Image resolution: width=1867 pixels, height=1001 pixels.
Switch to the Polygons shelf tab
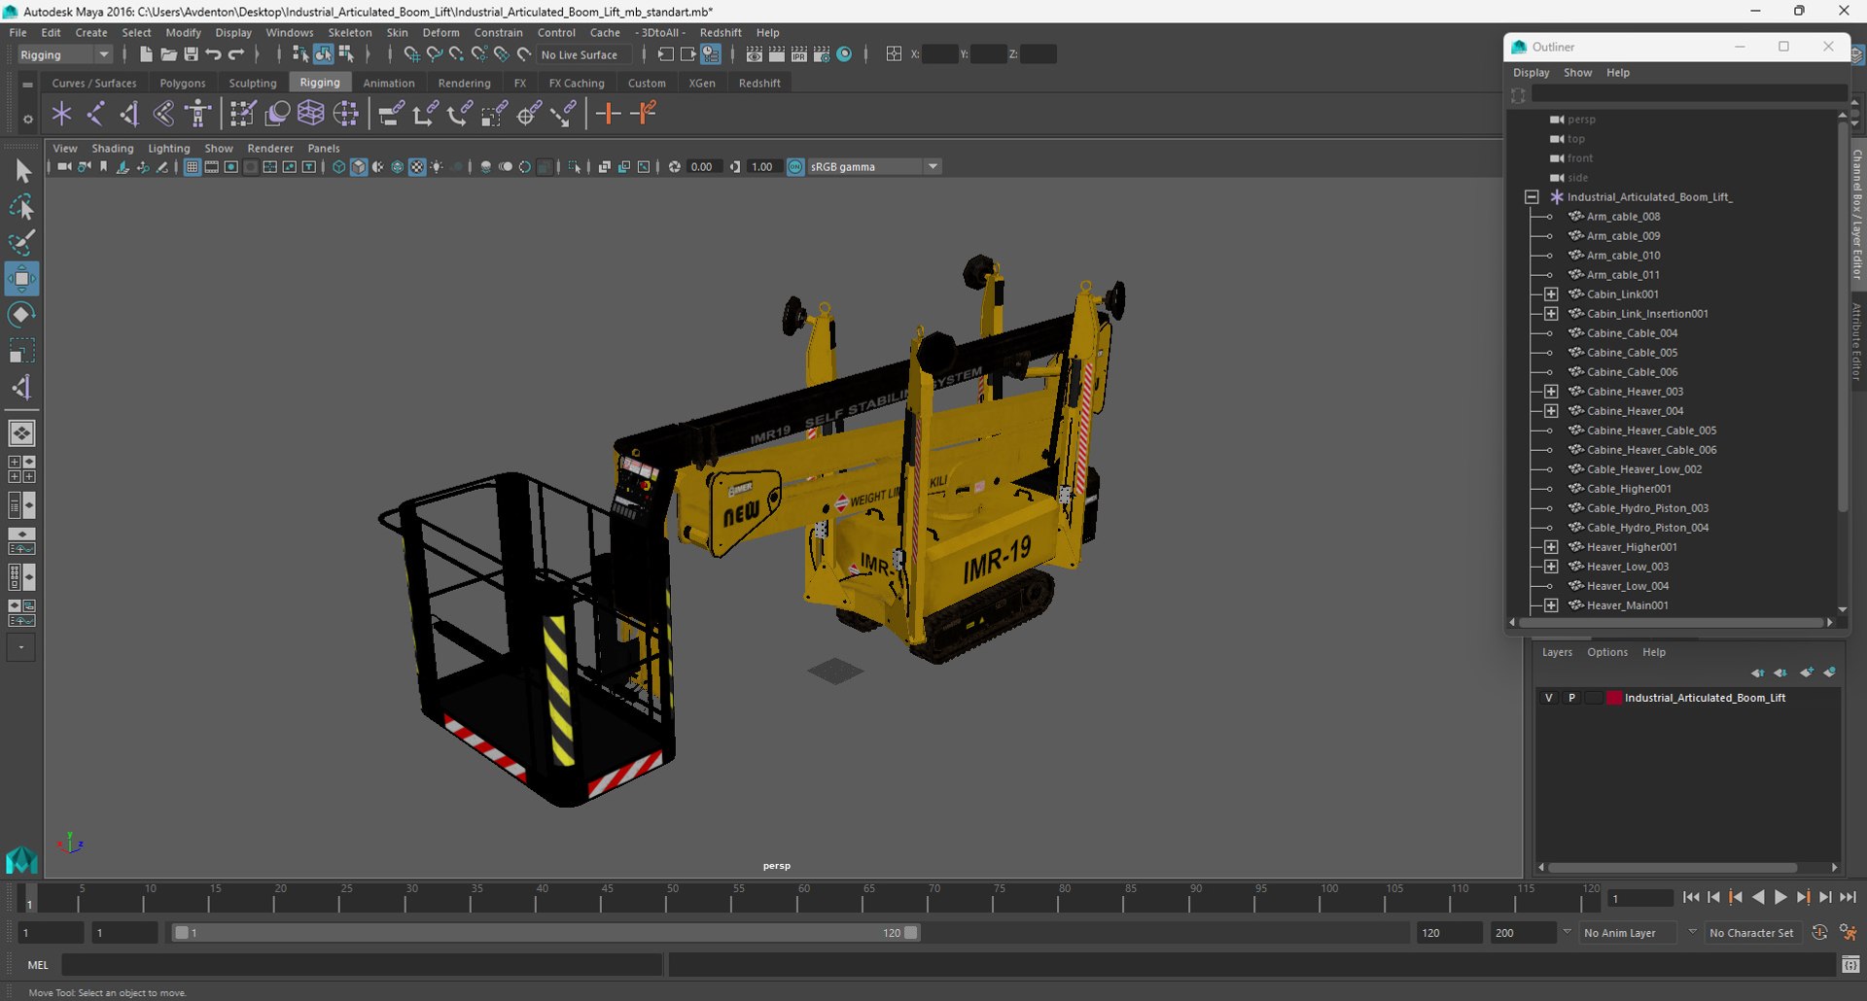click(183, 84)
